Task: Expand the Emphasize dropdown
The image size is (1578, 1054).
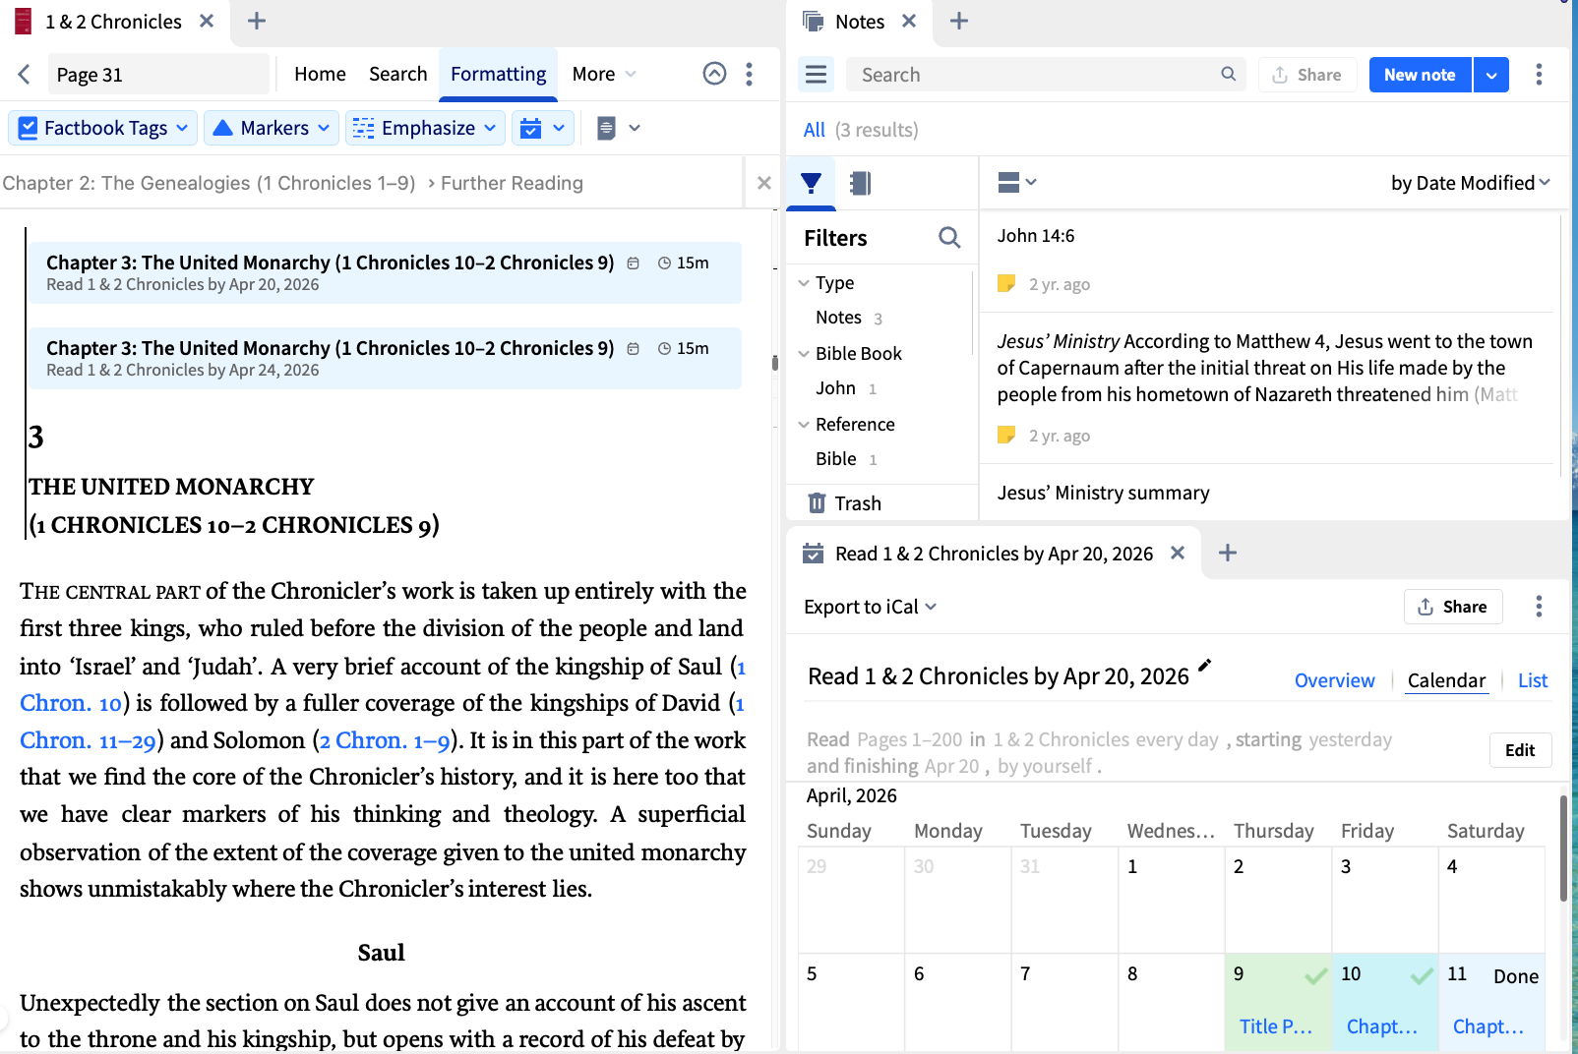Action: click(490, 128)
